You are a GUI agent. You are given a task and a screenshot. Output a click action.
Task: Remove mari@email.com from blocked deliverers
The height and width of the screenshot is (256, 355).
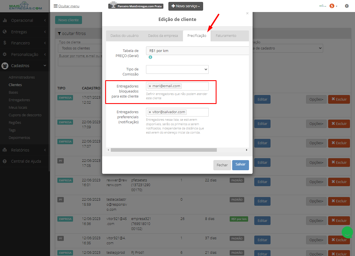click(150, 86)
